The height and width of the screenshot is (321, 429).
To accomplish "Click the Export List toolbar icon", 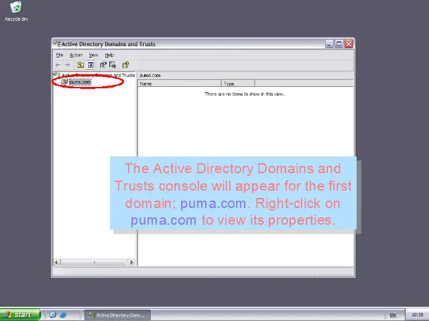I will point(113,65).
